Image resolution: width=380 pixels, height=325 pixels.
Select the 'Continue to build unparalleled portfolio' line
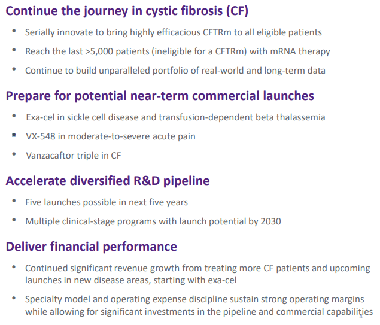pos(175,71)
